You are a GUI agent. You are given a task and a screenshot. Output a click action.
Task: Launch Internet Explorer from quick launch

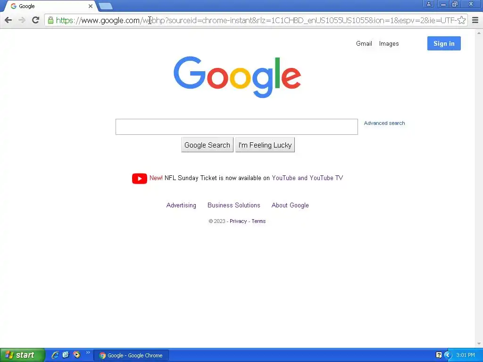click(55, 355)
